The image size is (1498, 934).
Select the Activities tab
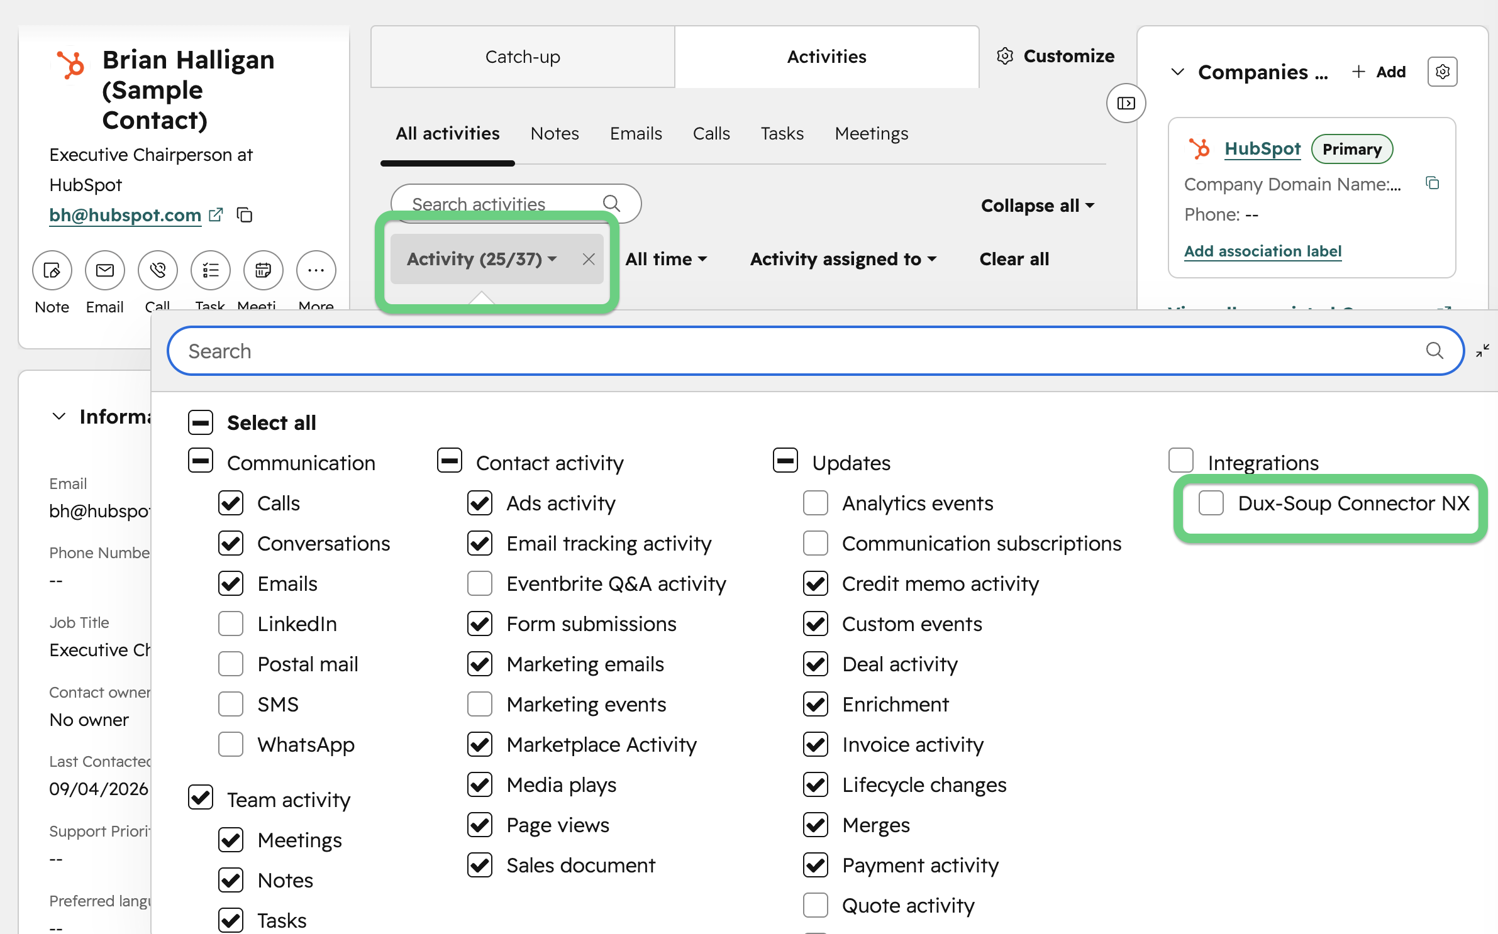point(826,57)
